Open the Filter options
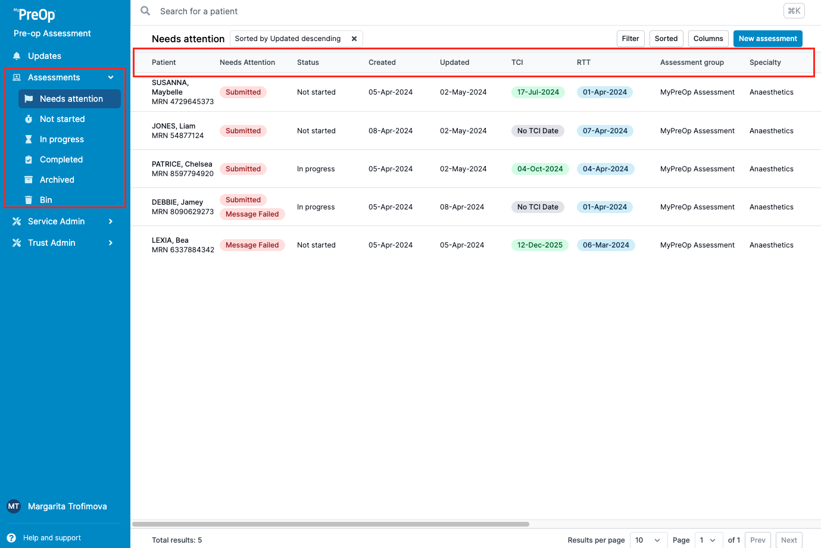821x548 pixels. click(630, 39)
